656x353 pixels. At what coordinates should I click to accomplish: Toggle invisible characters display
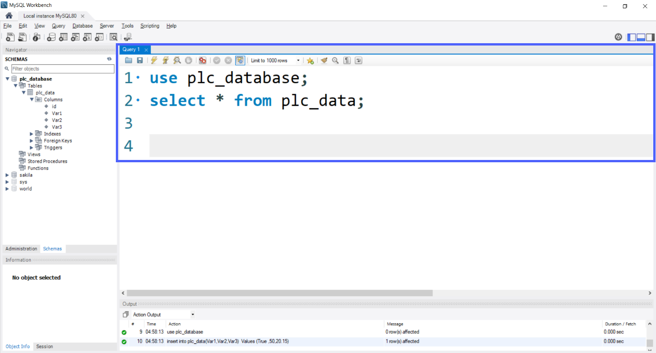347,60
